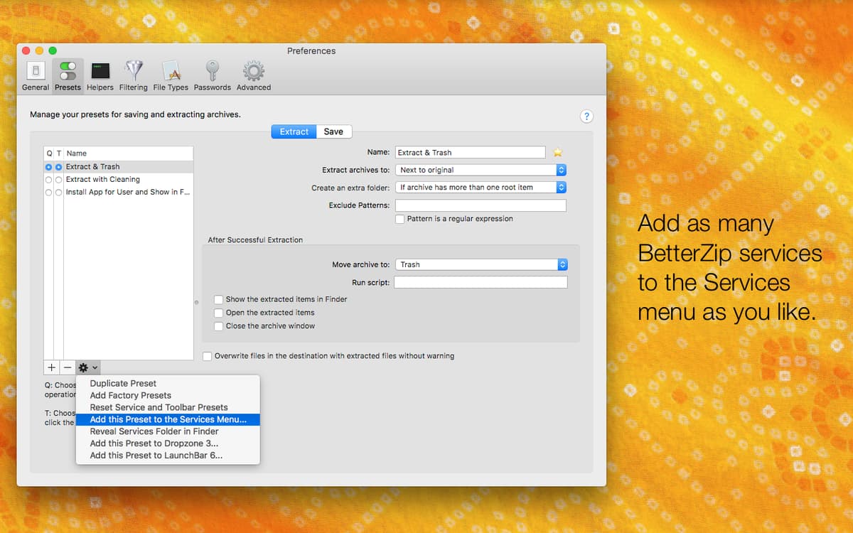
Task: Open the Passwords preferences pane
Action: pyautogui.click(x=212, y=73)
